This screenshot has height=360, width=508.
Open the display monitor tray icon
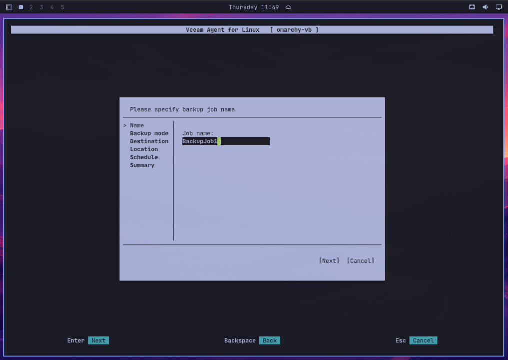499,7
